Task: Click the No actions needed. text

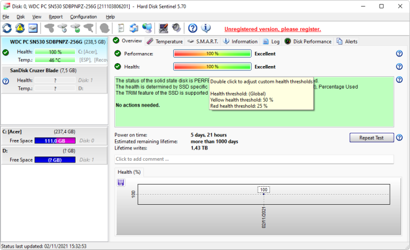Action: (x=137, y=105)
